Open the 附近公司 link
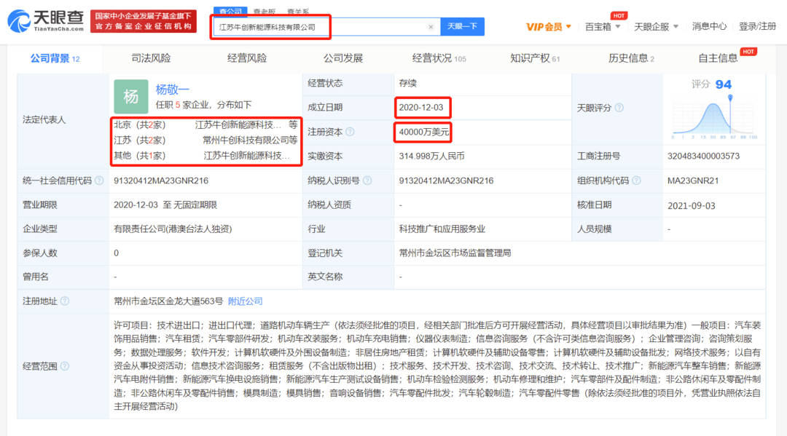 pyautogui.click(x=246, y=301)
